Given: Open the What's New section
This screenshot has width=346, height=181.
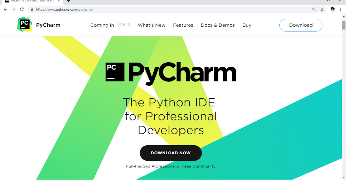Looking at the screenshot, I should [151, 25].
